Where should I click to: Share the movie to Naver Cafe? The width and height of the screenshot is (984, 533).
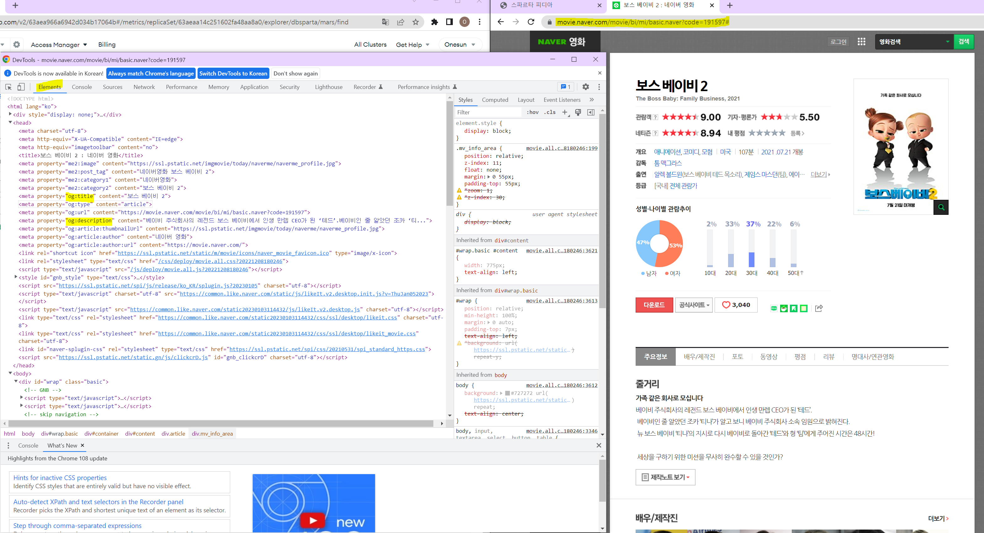coord(784,308)
